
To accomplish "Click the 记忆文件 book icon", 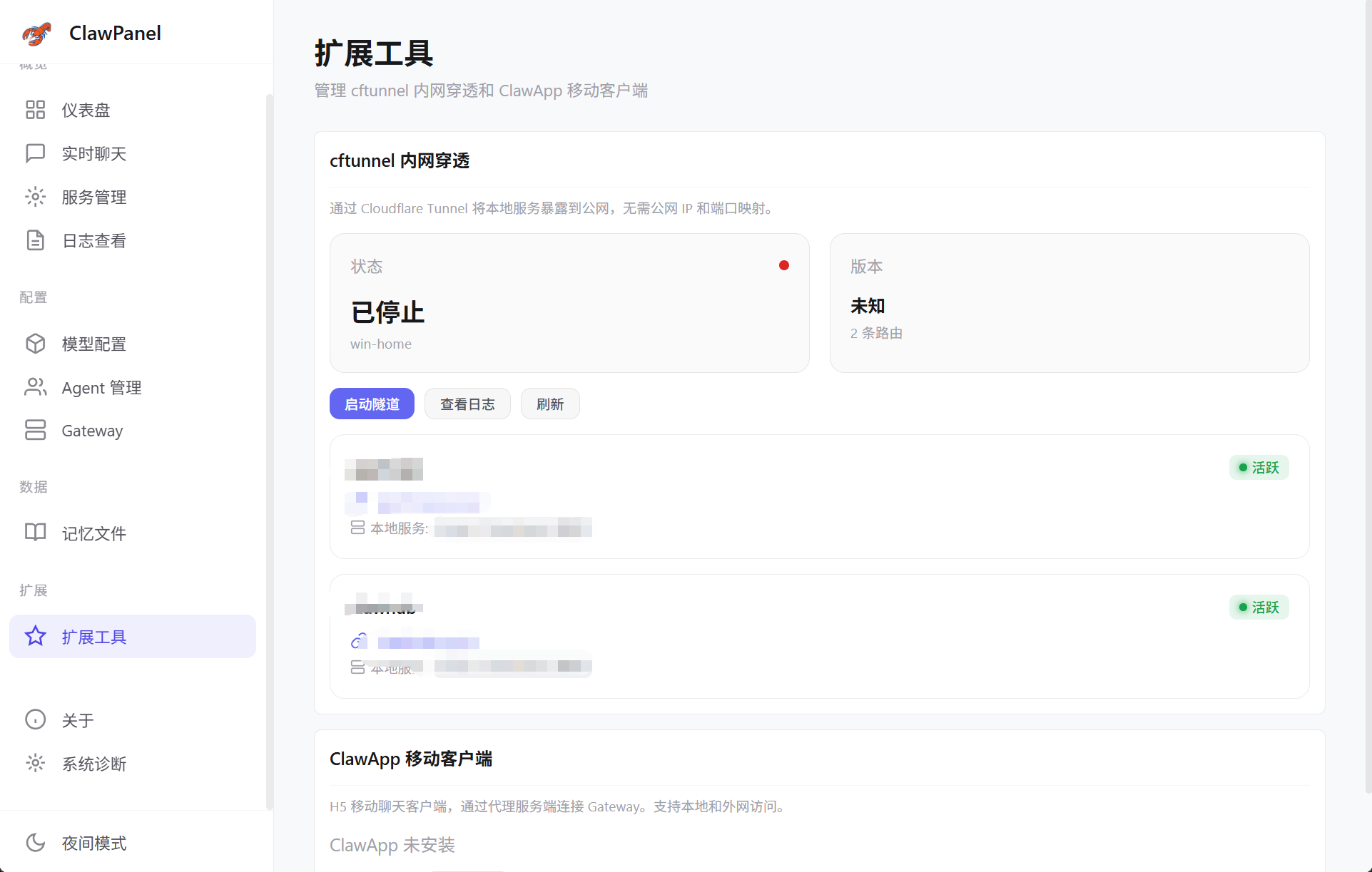I will tap(36, 533).
